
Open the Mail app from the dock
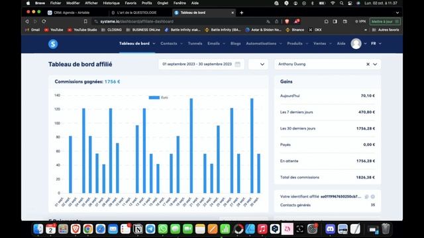[113, 229]
